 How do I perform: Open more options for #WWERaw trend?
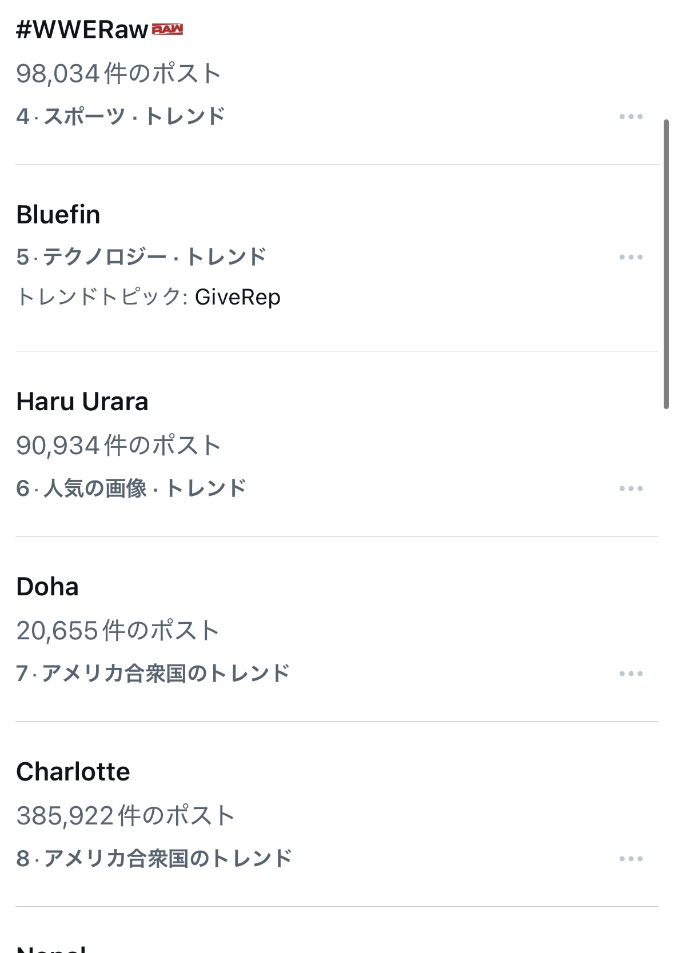631,117
